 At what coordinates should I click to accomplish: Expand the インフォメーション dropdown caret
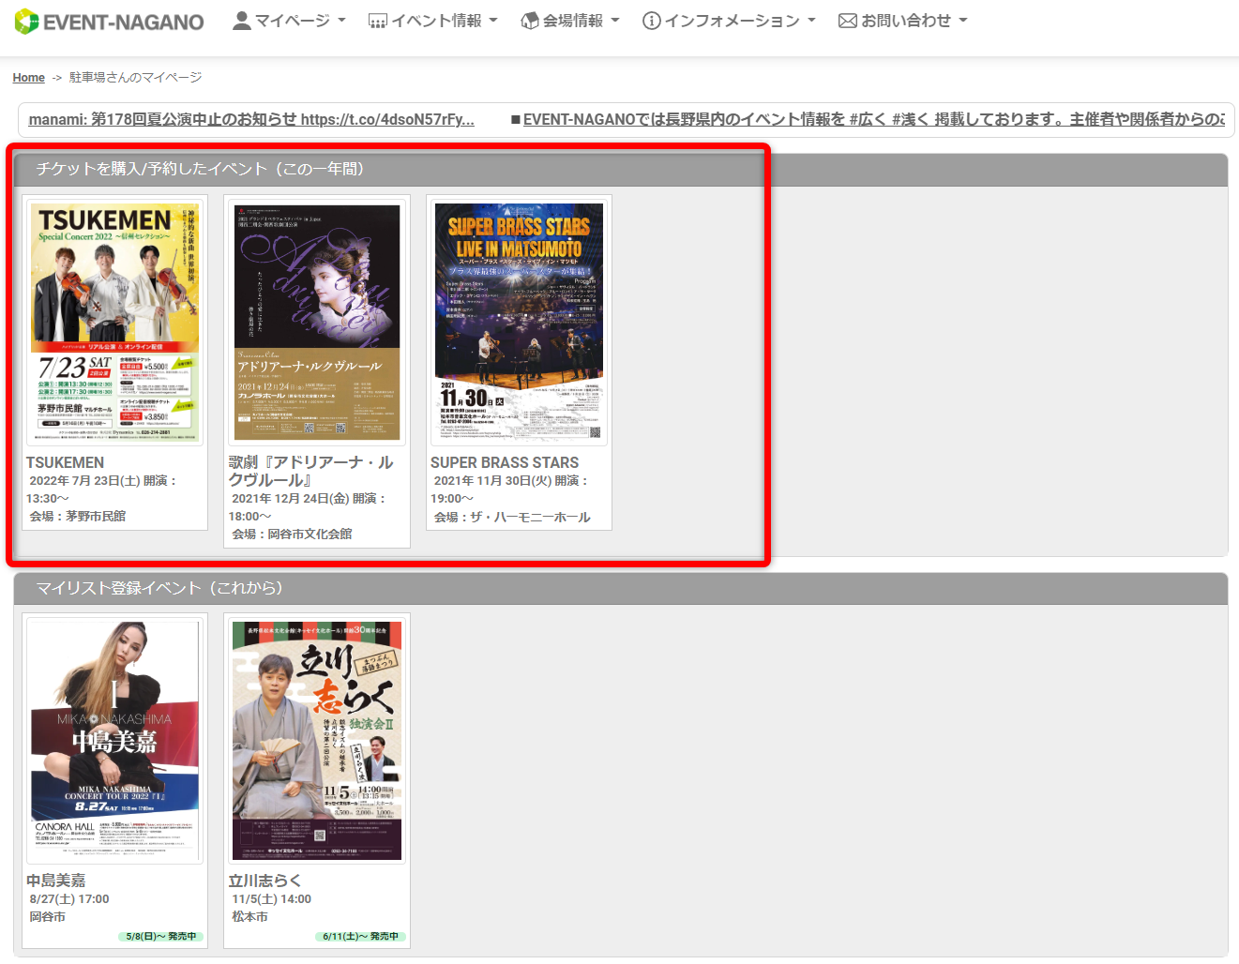pyautogui.click(x=811, y=21)
